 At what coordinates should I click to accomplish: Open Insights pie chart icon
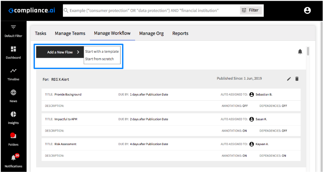[13, 114]
